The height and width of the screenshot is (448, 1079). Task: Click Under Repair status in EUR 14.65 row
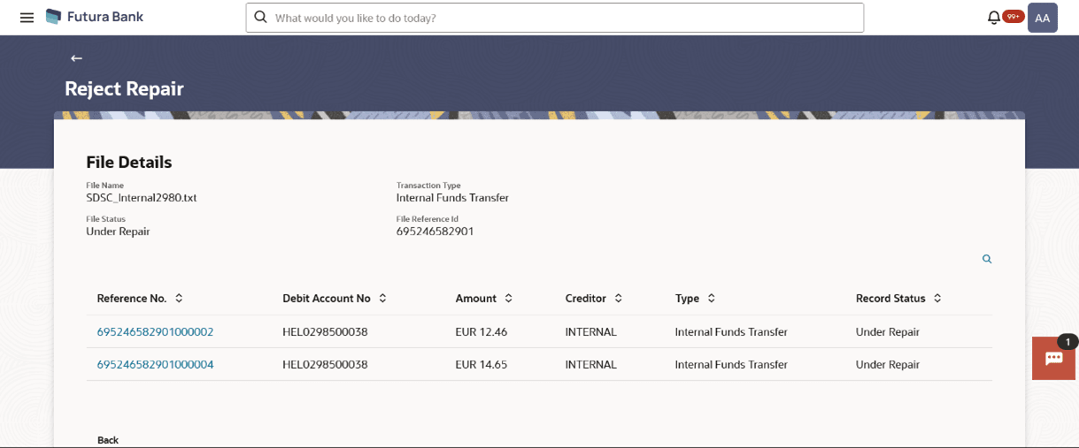click(x=888, y=364)
